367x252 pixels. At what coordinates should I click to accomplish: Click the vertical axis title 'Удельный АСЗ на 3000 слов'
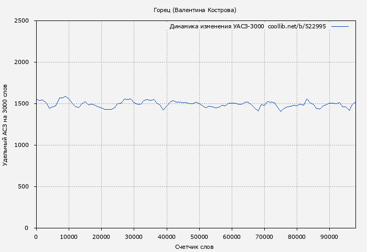point(6,124)
